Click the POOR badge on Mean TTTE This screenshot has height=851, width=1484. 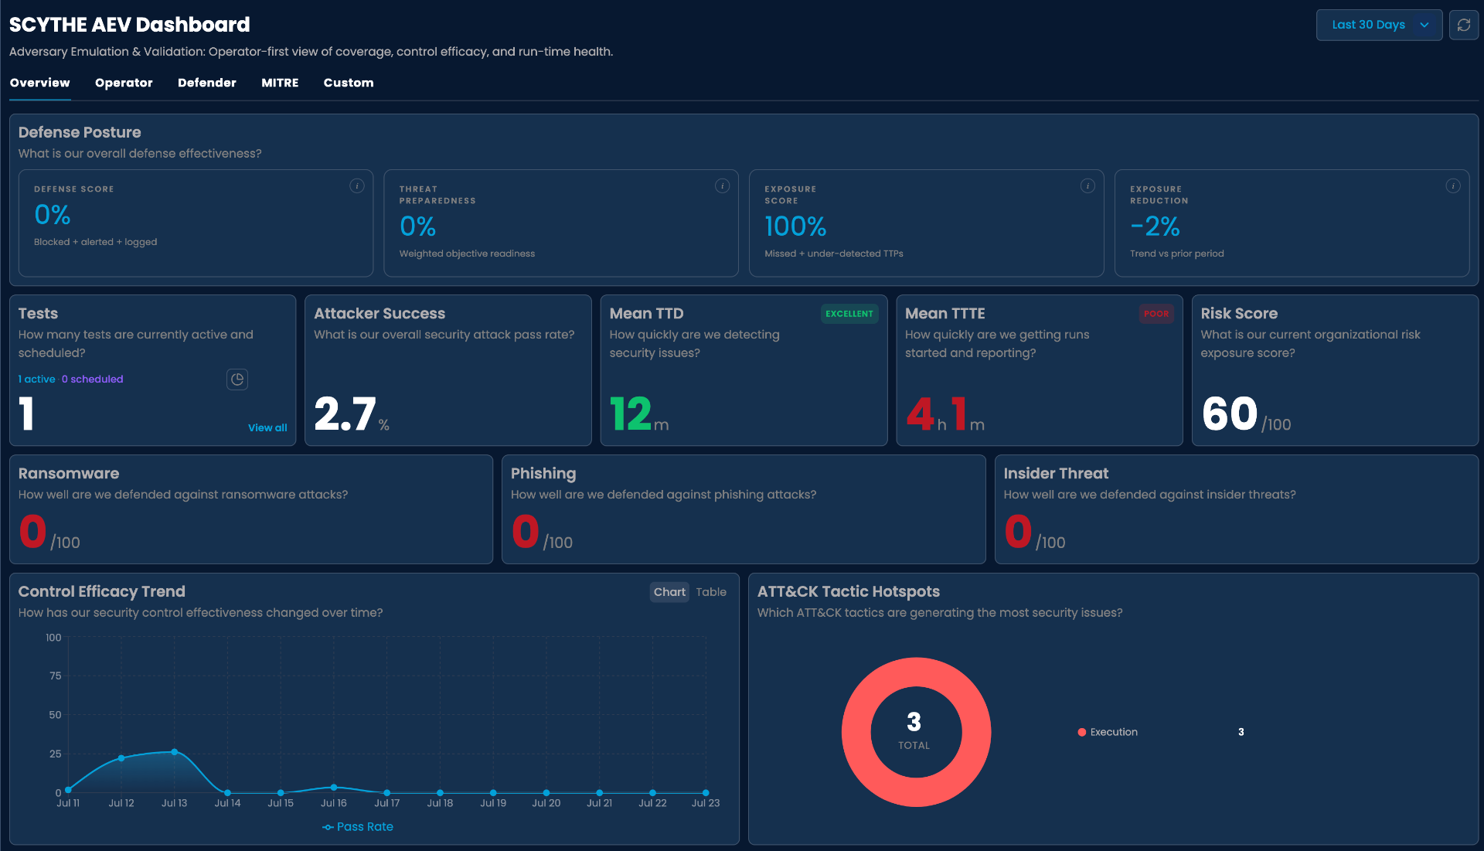tap(1156, 314)
